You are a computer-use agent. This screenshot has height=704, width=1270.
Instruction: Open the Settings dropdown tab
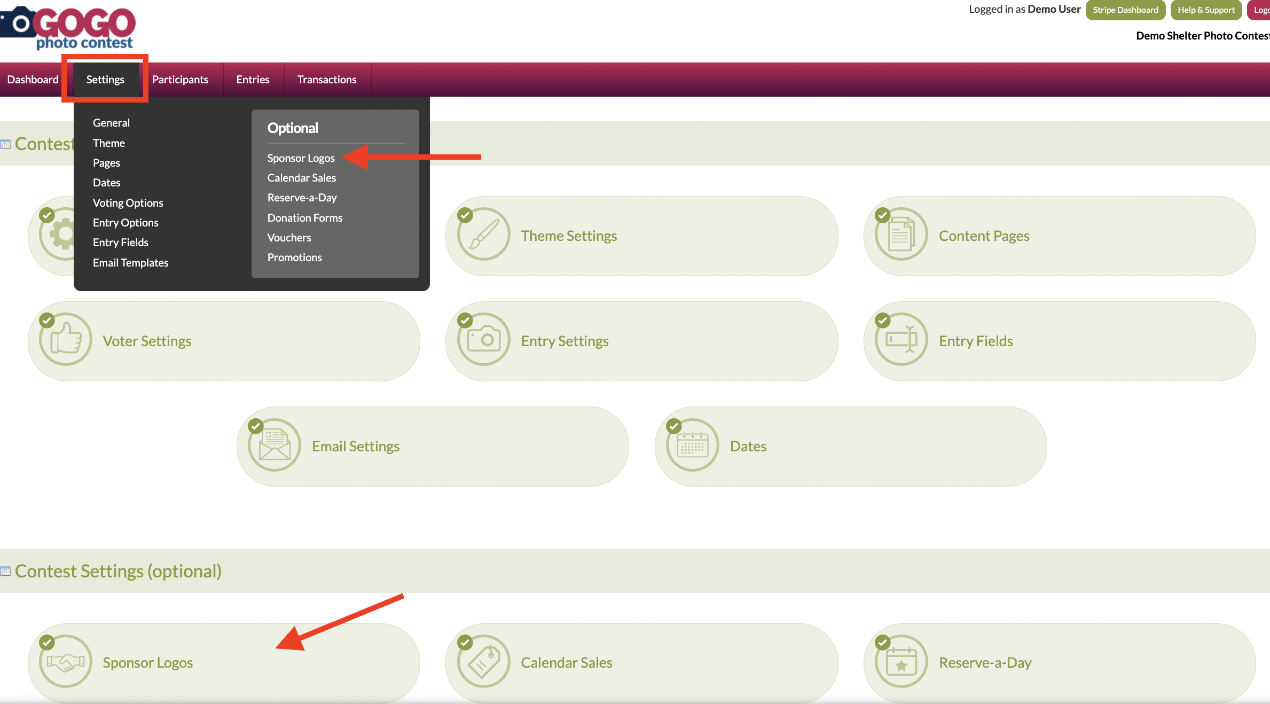105,80
